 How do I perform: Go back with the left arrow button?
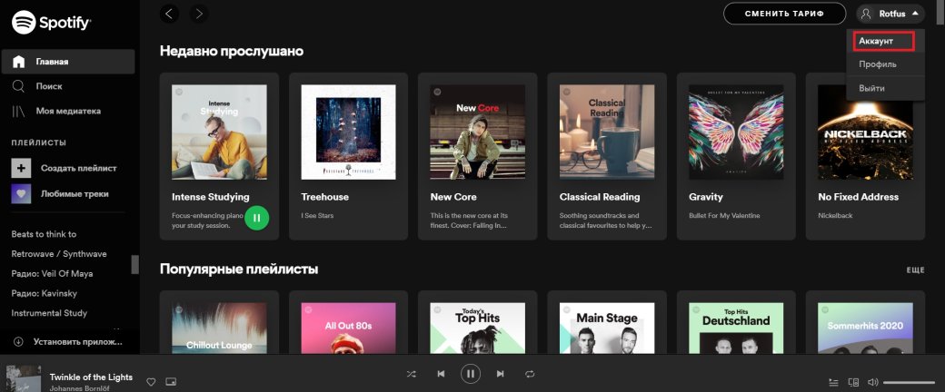169,14
